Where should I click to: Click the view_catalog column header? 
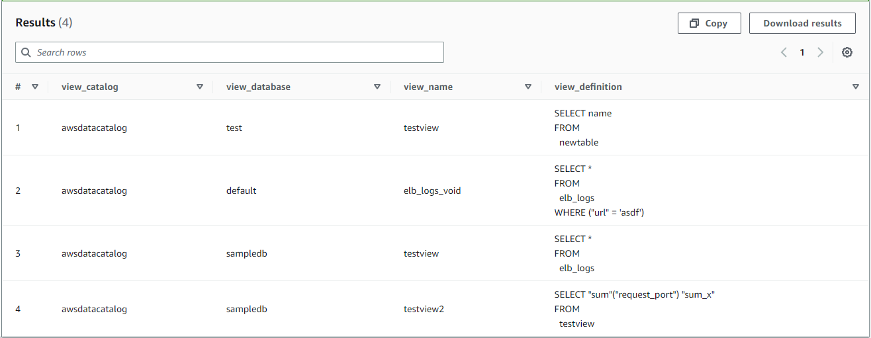[90, 87]
